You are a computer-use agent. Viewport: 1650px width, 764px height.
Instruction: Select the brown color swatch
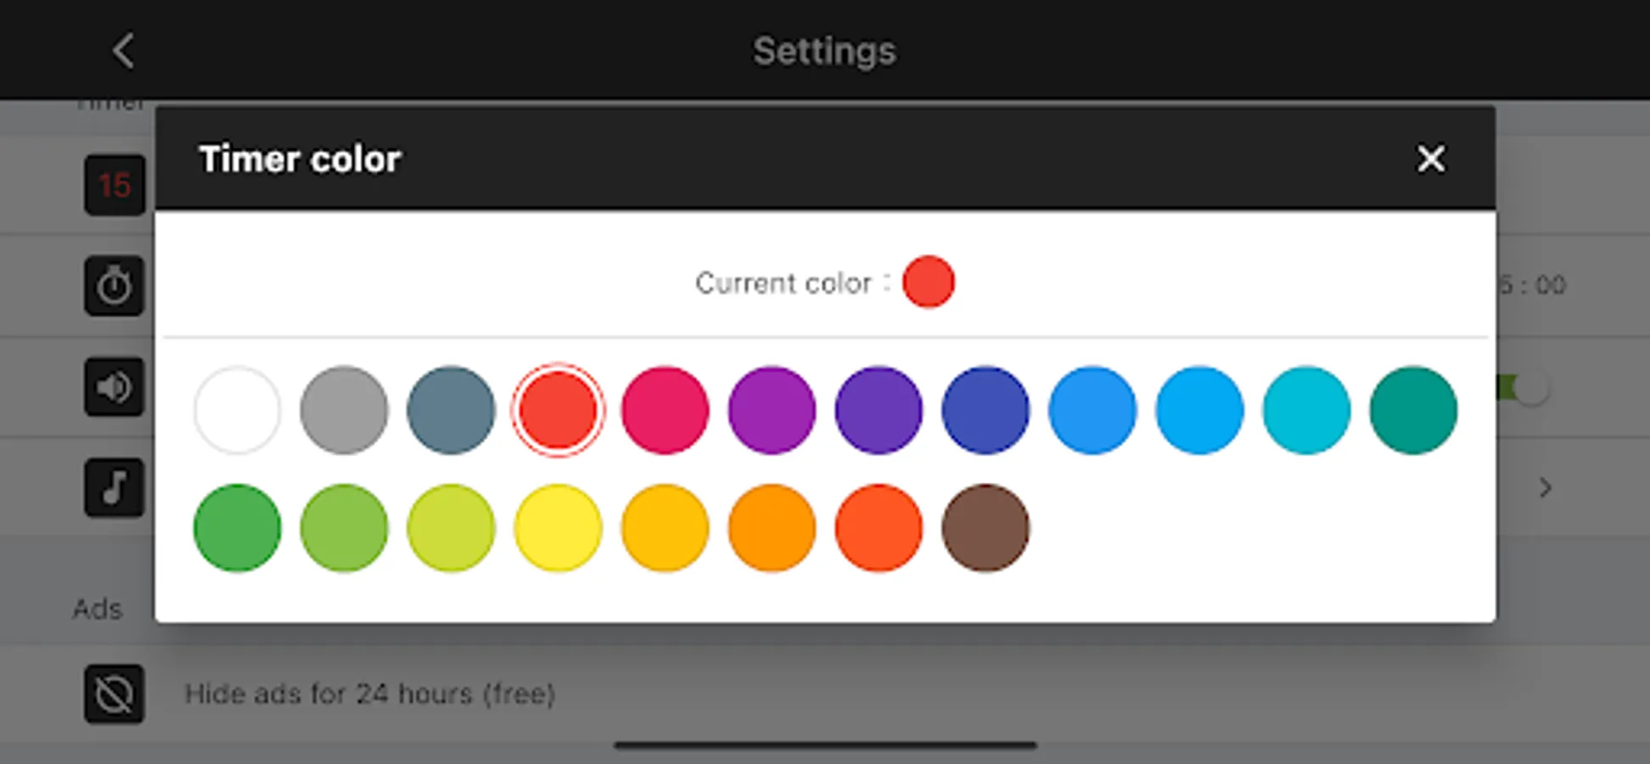click(985, 528)
